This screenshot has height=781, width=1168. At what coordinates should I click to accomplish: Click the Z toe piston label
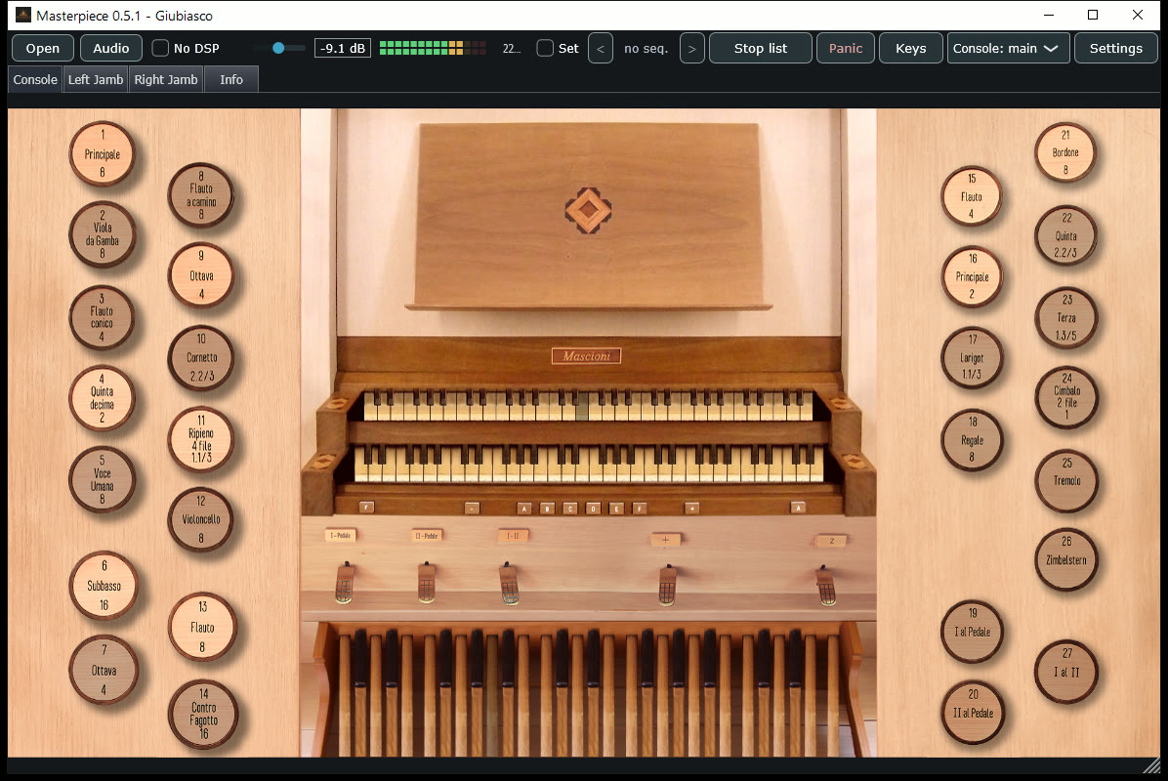[x=831, y=541]
